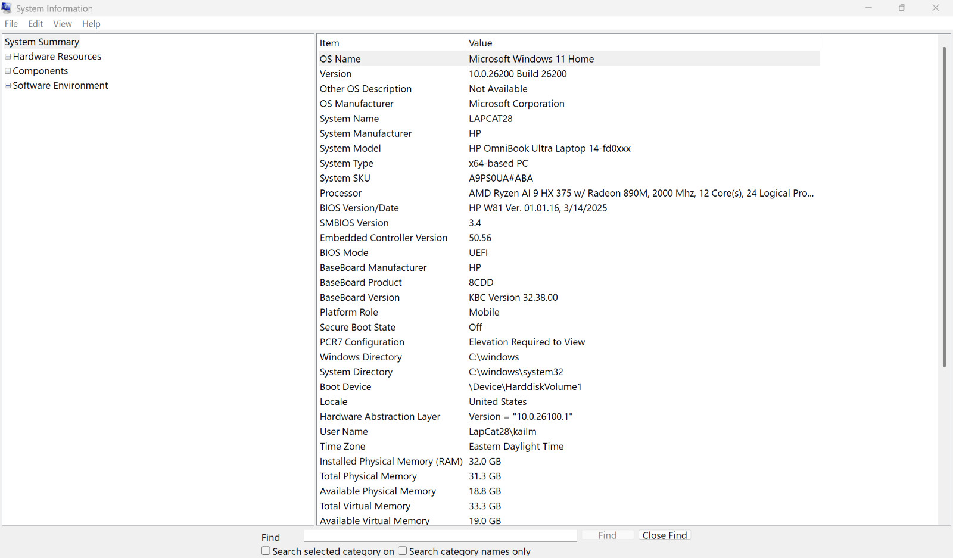Click the 'Time Zone' item
The image size is (953, 558).
pos(342,446)
